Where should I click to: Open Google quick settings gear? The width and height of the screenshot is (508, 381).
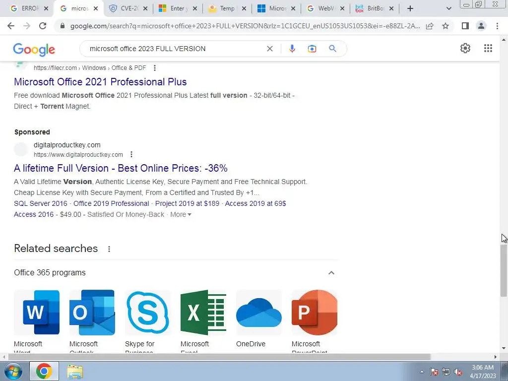(x=465, y=48)
